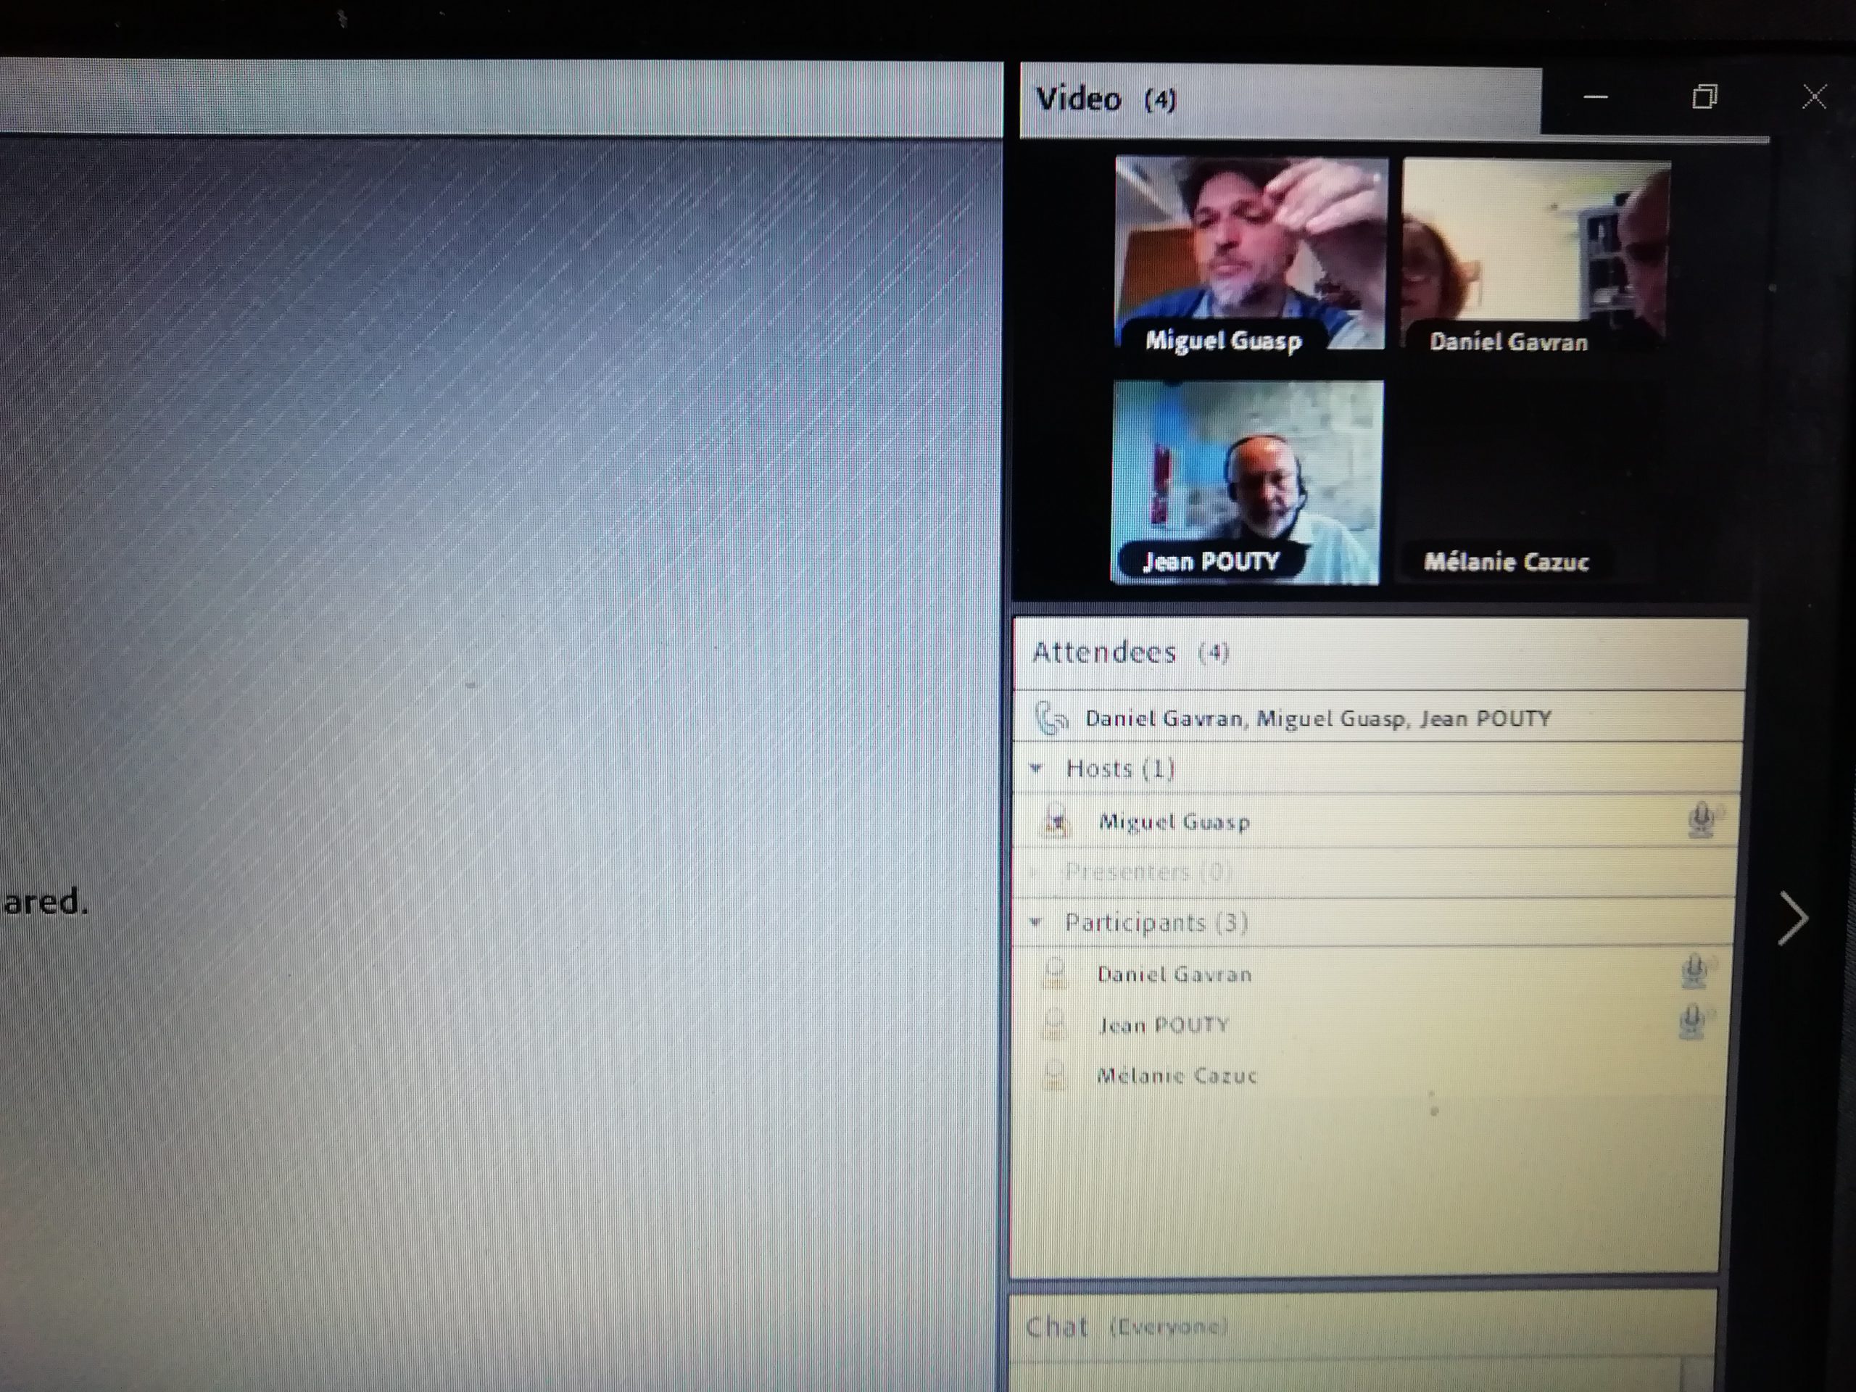The height and width of the screenshot is (1392, 1856).
Task: Click the Attendees (4) pod title
Action: (x=1130, y=652)
